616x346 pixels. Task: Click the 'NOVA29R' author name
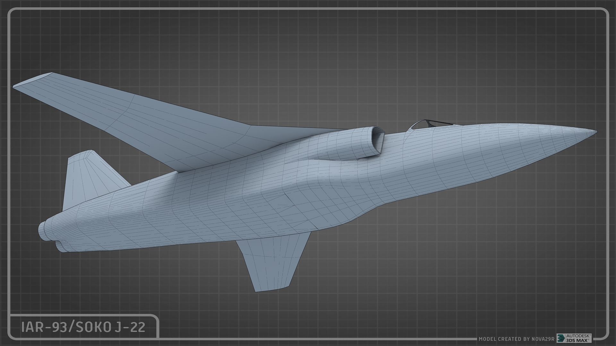[x=543, y=339]
